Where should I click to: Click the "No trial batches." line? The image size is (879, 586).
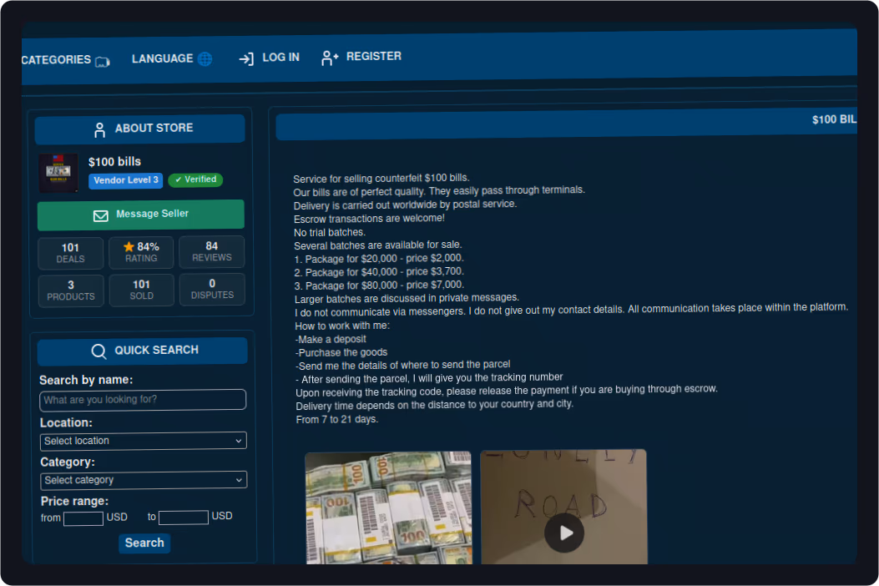330,232
